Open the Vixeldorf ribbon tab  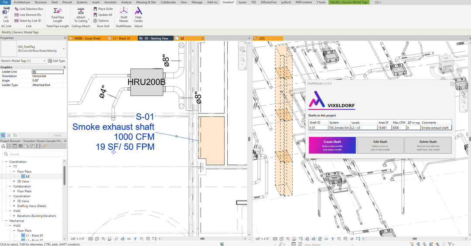tap(228, 2)
